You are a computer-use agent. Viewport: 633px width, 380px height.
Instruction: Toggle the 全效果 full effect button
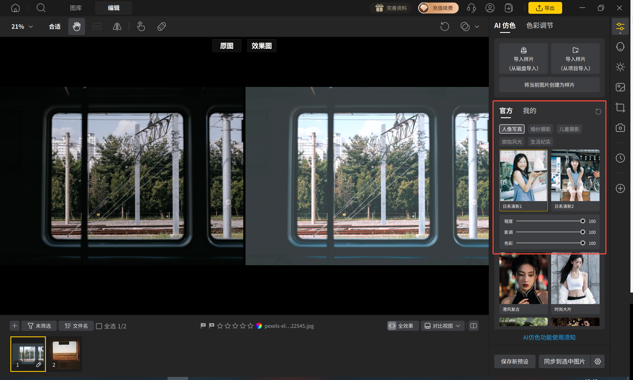click(x=403, y=326)
